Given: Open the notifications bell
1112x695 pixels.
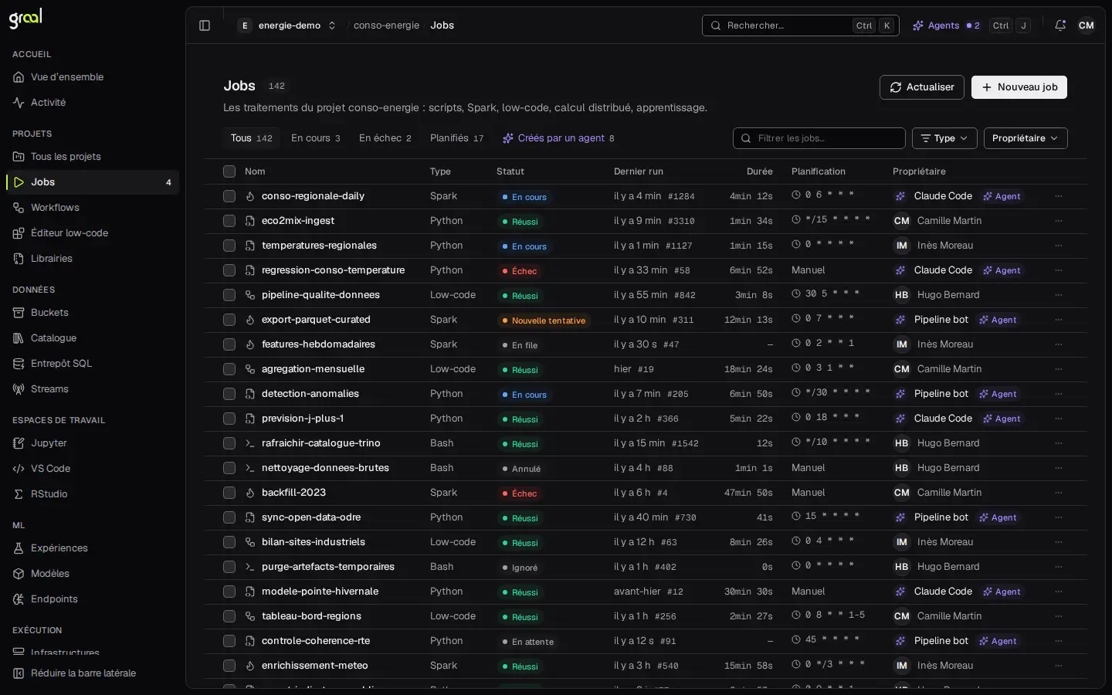Looking at the screenshot, I should (1060, 25).
